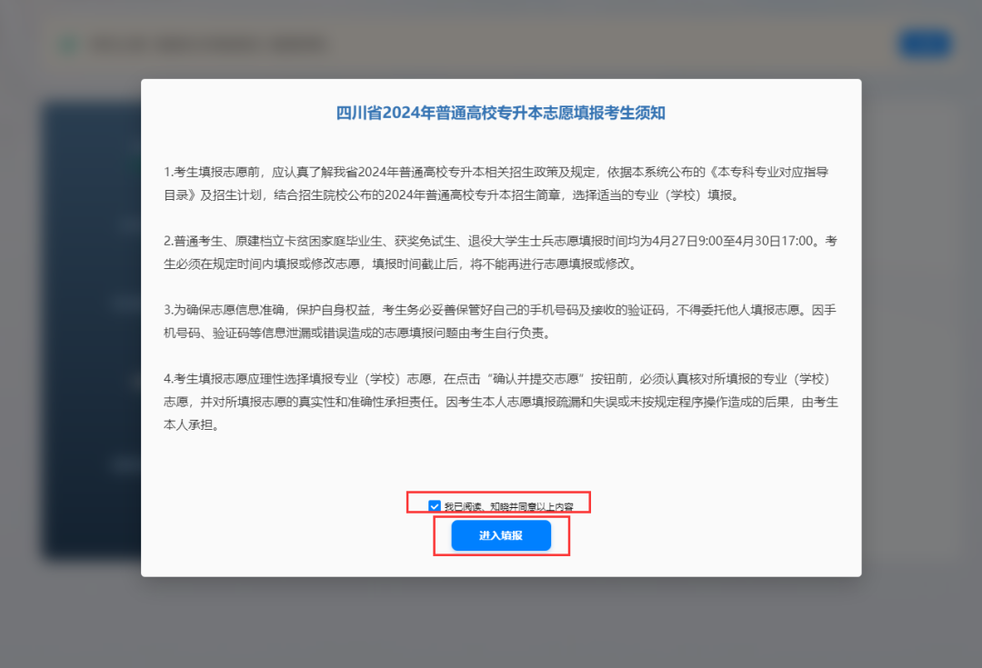Click the 进入填报 button

pos(501,535)
